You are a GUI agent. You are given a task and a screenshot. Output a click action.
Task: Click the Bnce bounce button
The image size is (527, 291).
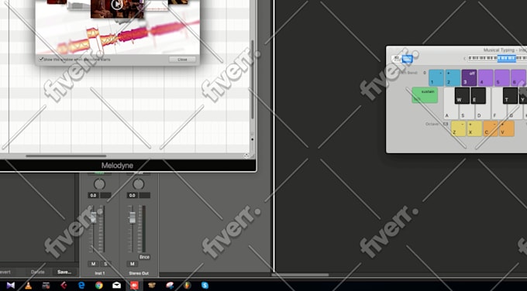pos(144,257)
